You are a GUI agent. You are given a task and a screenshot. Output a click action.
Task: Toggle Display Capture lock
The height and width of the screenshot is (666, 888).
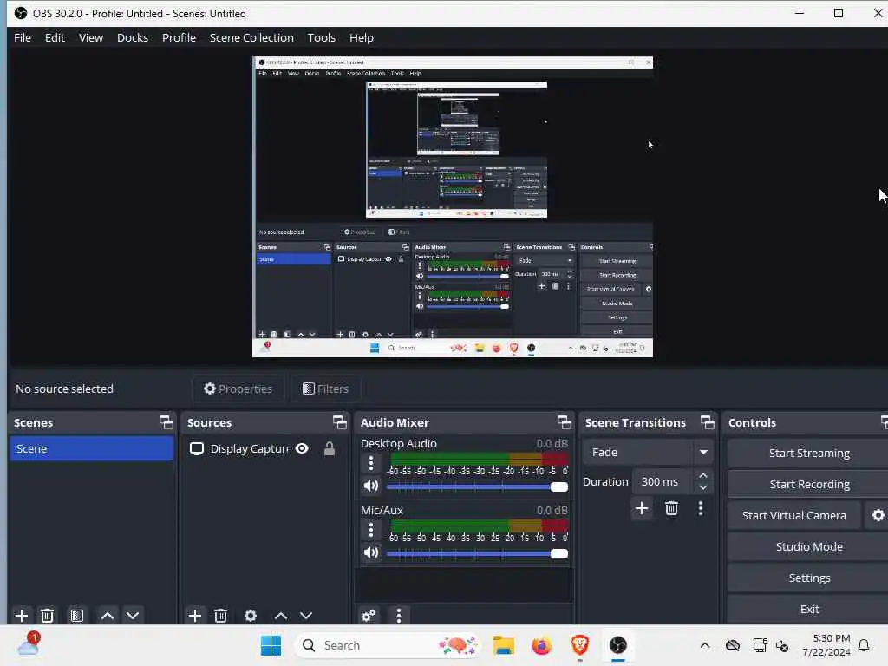coord(329,448)
